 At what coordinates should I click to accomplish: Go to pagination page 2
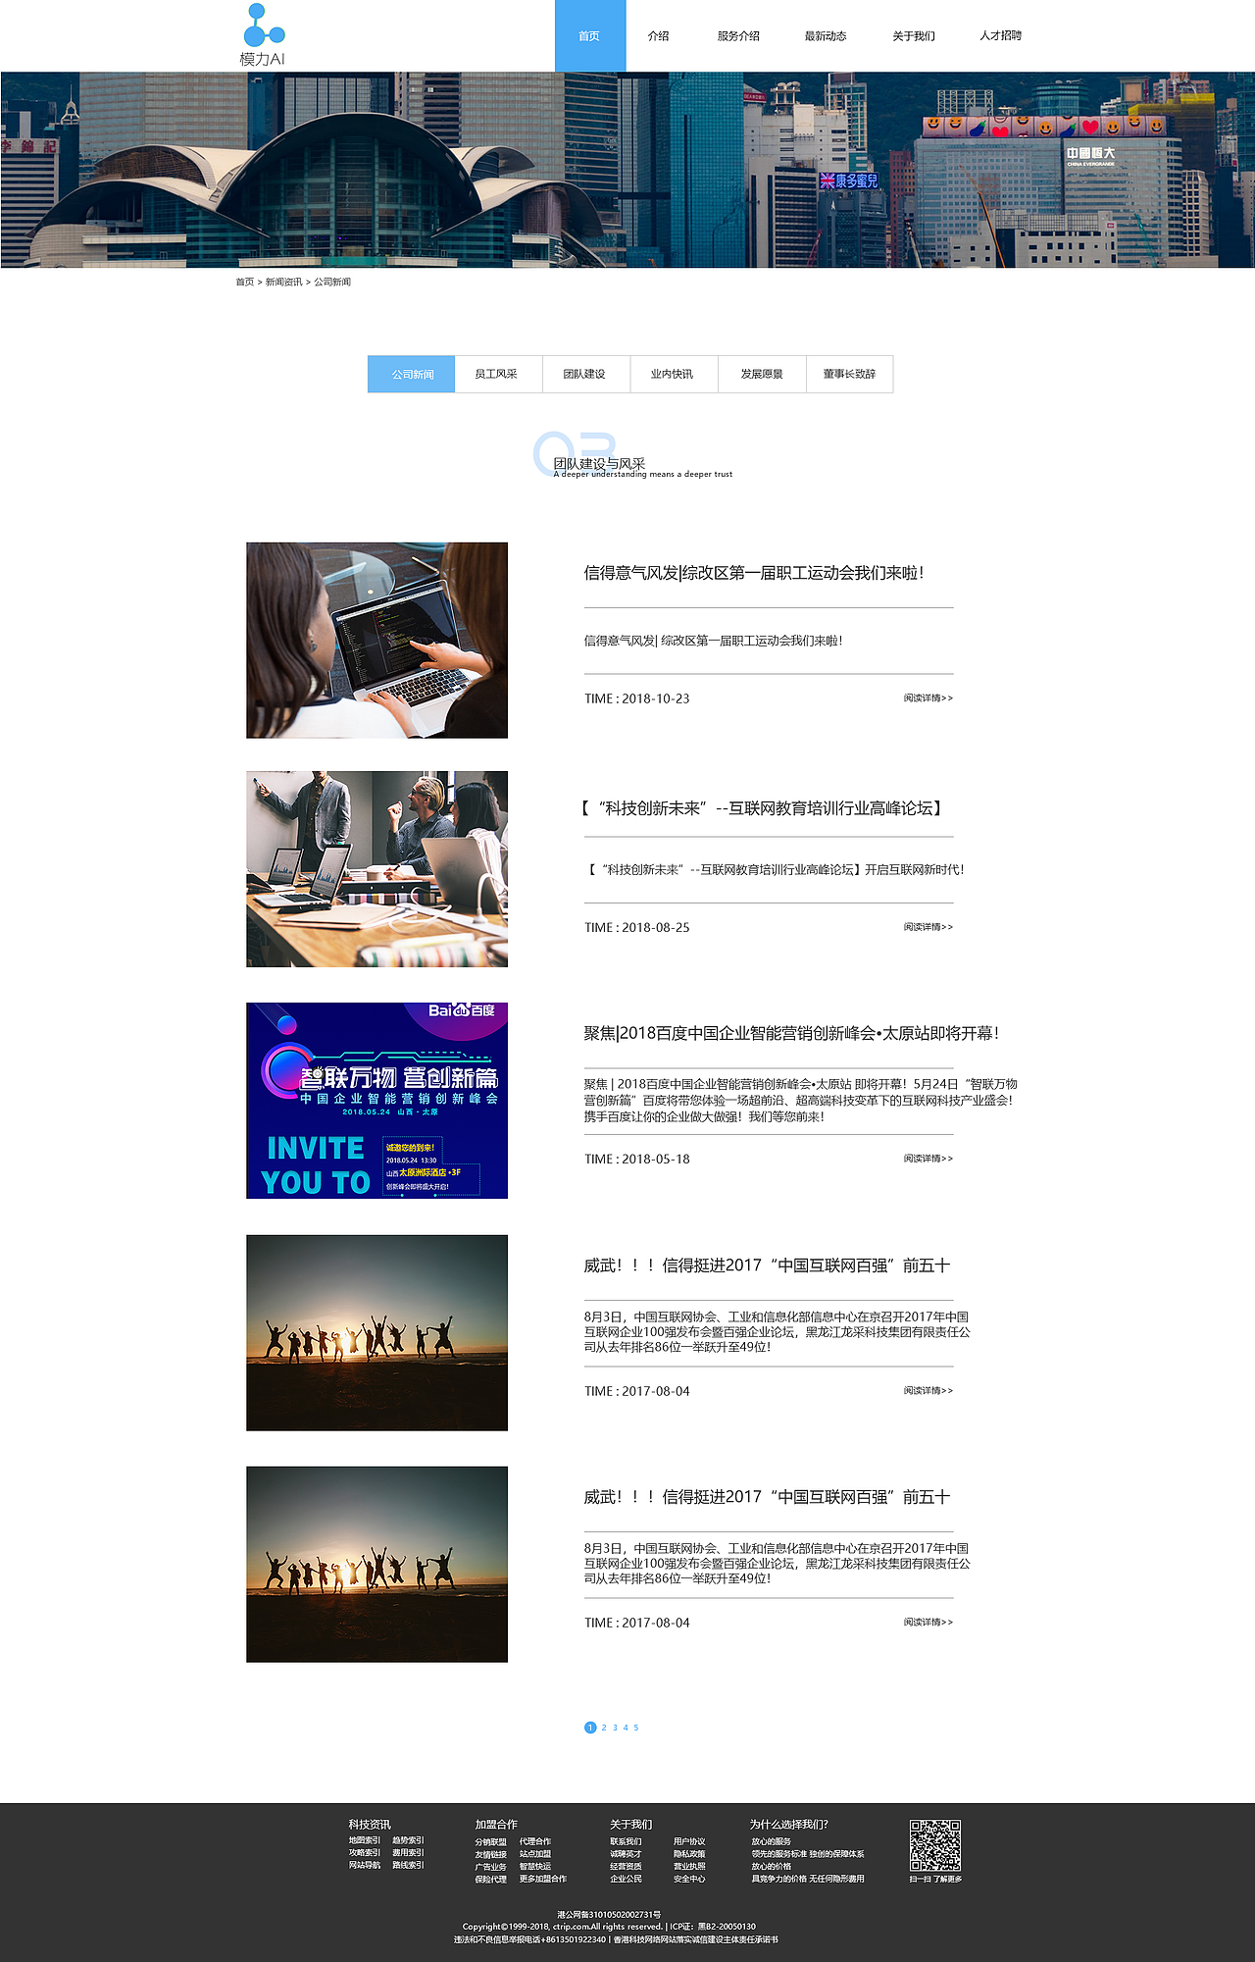click(604, 1728)
